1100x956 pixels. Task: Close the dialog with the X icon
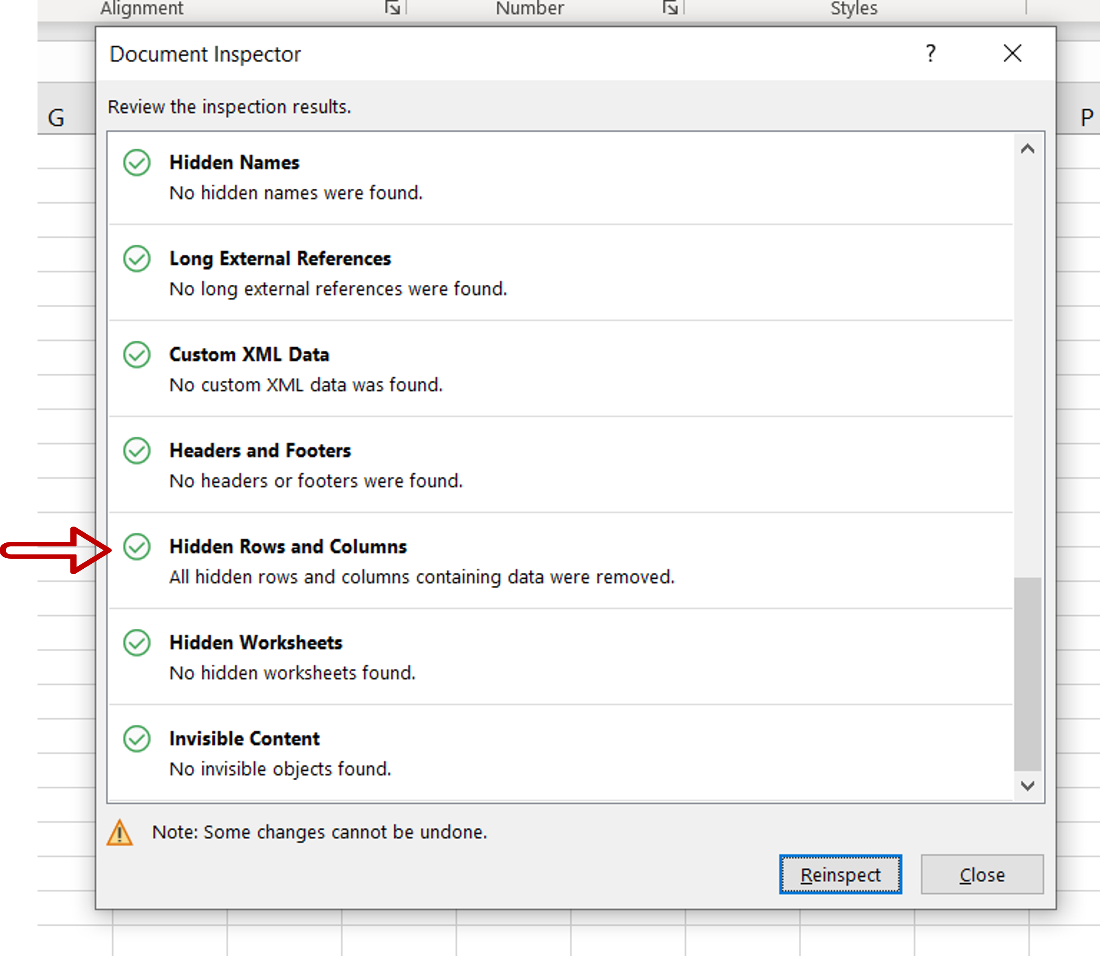(1012, 53)
